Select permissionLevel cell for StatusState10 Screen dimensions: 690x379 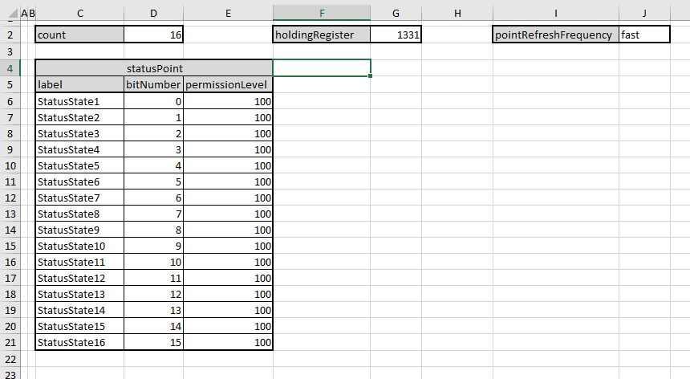click(228, 246)
